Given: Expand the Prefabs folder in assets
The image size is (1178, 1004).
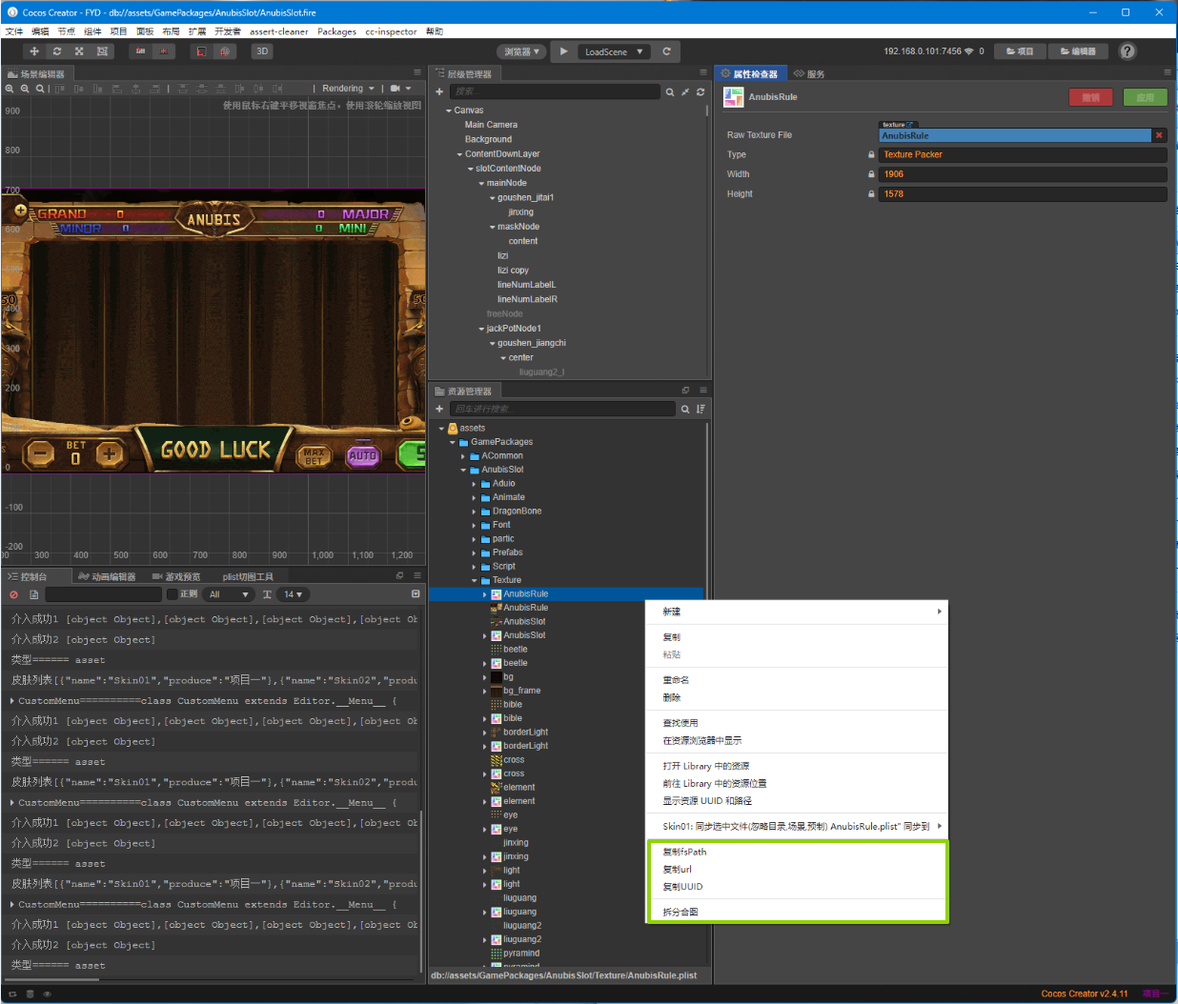Looking at the screenshot, I should (x=474, y=552).
